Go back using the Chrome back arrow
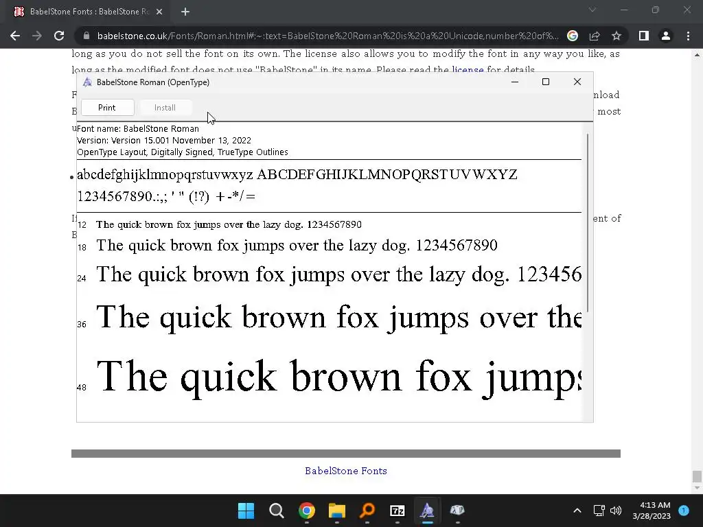 15,36
